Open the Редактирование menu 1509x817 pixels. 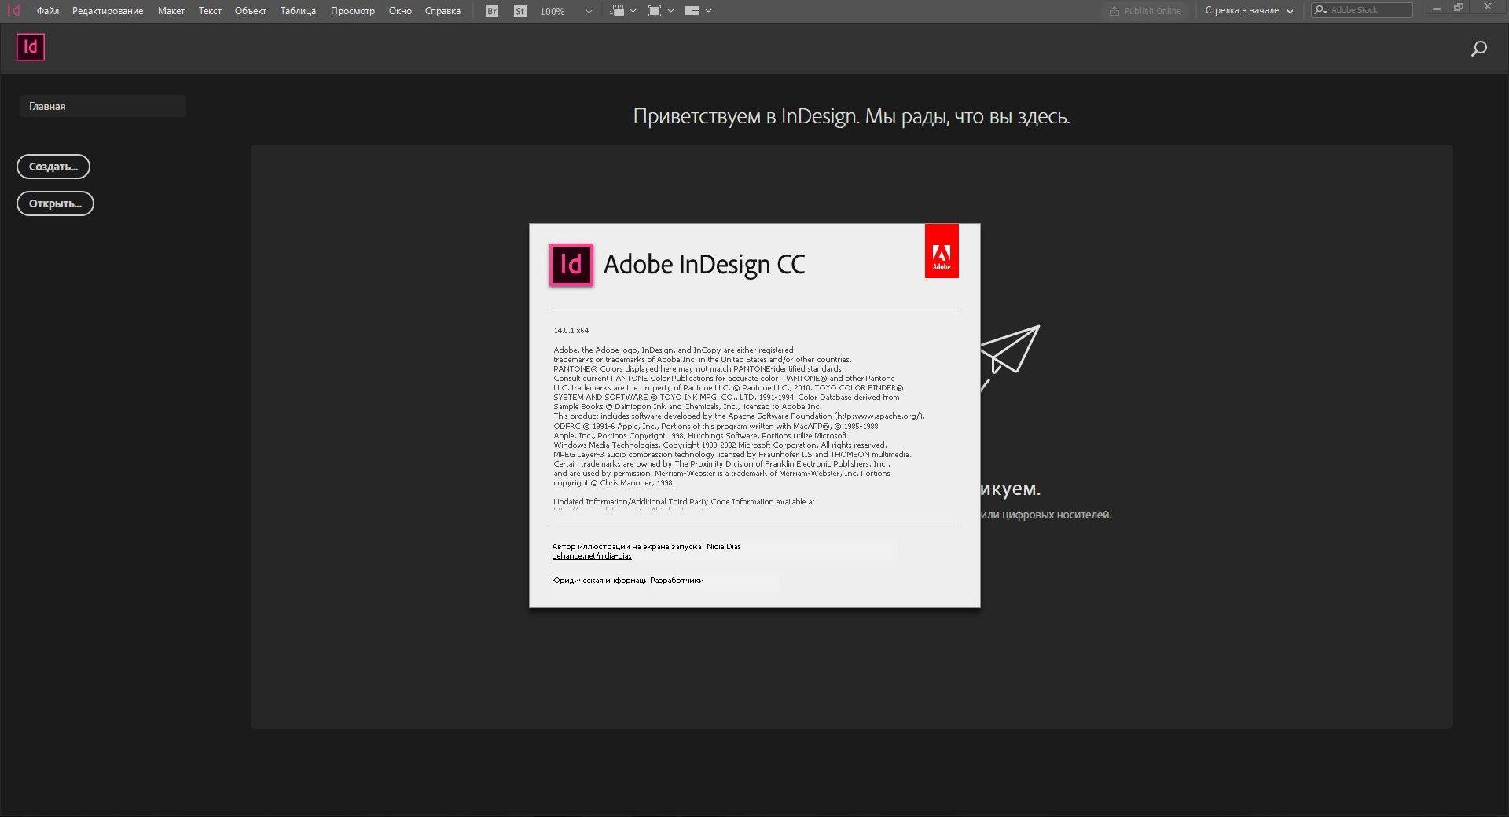(108, 11)
